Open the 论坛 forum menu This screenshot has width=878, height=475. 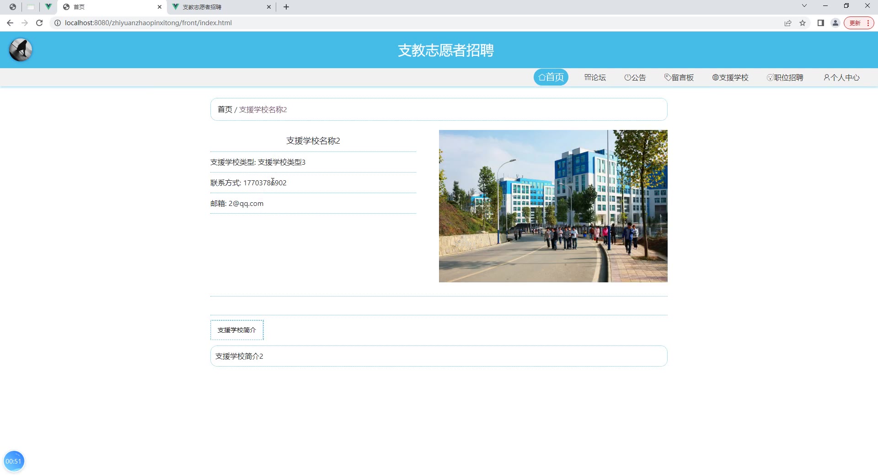pos(595,78)
